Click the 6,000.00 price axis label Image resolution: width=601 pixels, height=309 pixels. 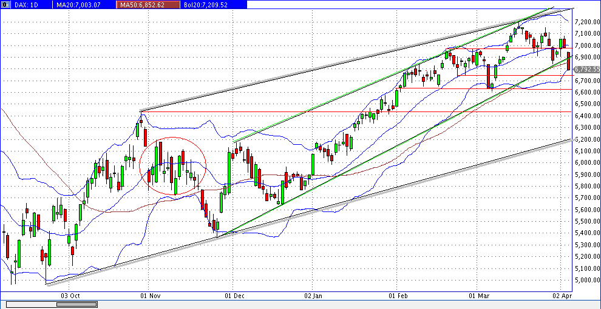pos(587,162)
